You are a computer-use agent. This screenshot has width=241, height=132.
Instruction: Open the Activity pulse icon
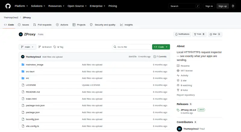(178, 76)
